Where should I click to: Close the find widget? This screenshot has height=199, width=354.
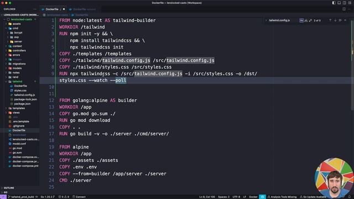click(345, 20)
